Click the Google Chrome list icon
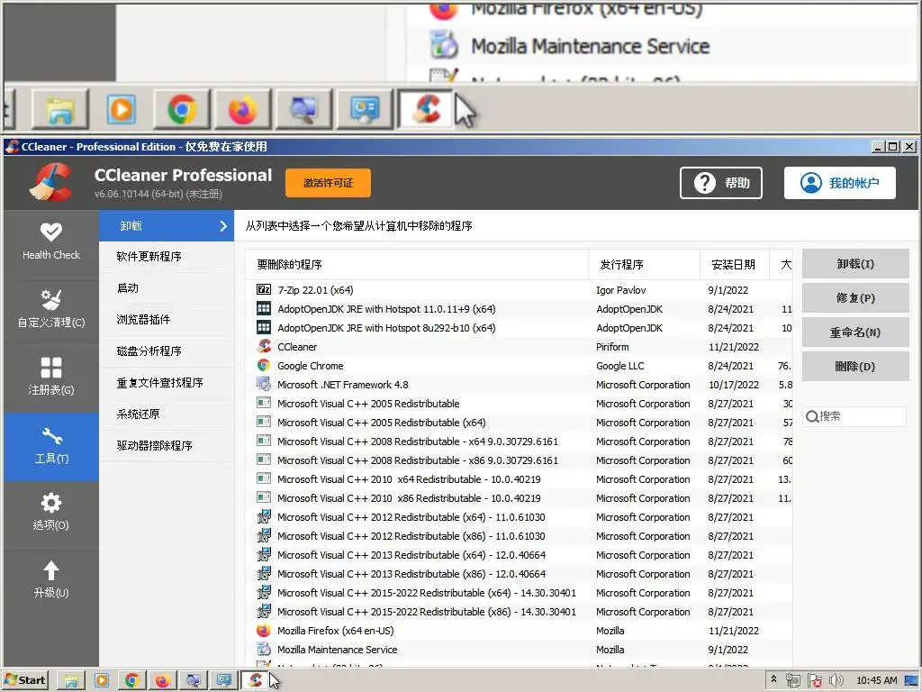This screenshot has height=692, width=922. pyautogui.click(x=264, y=366)
